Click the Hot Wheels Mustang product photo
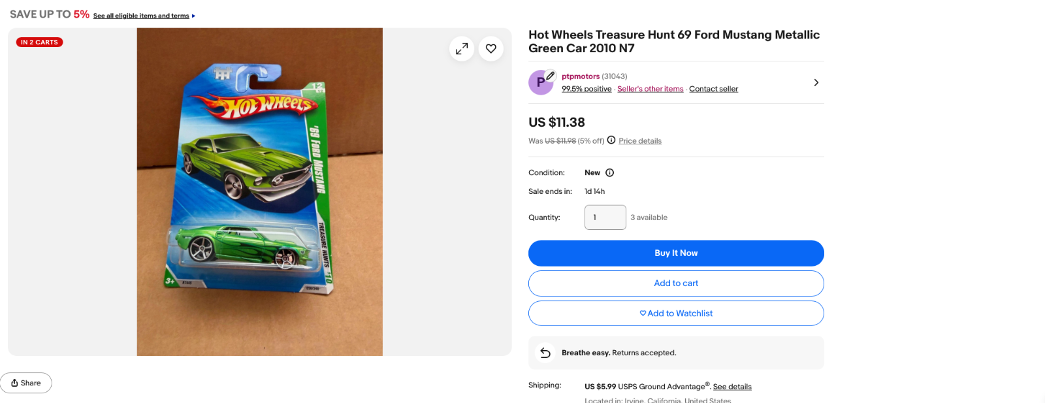The width and height of the screenshot is (1045, 403). click(x=259, y=191)
